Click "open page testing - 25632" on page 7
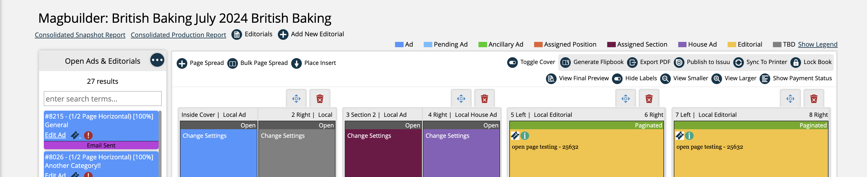 click(x=710, y=147)
